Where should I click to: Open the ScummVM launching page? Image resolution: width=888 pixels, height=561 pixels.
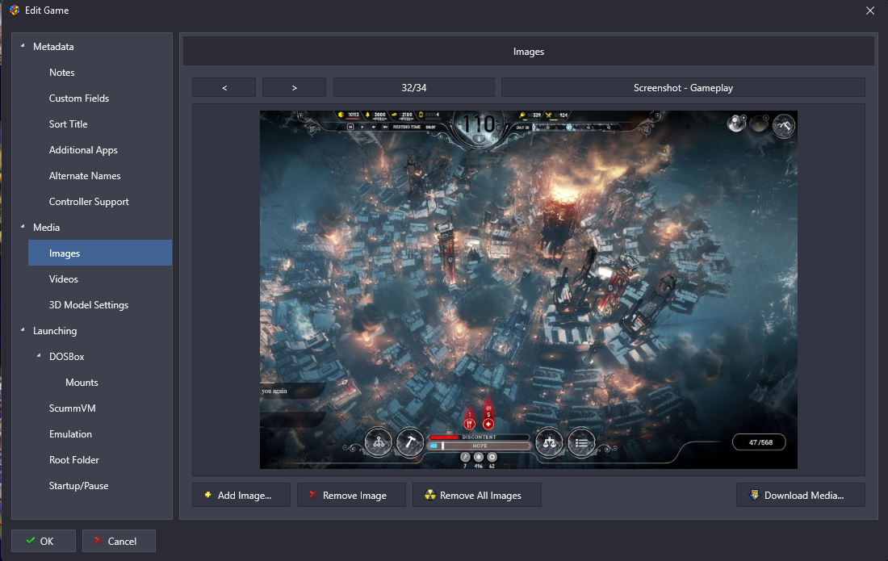(72, 408)
